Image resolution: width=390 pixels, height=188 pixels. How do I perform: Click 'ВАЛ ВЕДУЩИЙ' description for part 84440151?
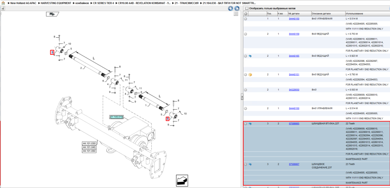click(320, 75)
